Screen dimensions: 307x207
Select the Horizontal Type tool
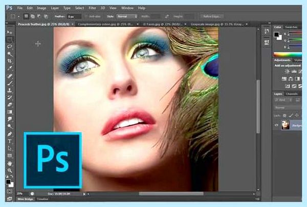coord(9,141)
